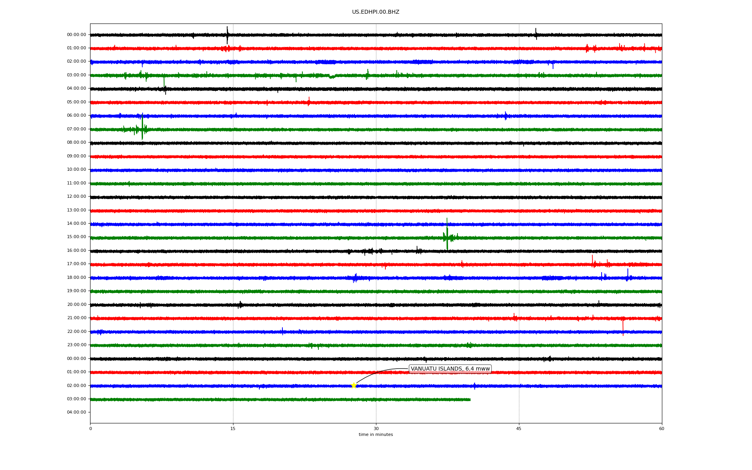Click the yellow star earthquake marker
Image resolution: width=752 pixels, height=470 pixels.
(354, 385)
